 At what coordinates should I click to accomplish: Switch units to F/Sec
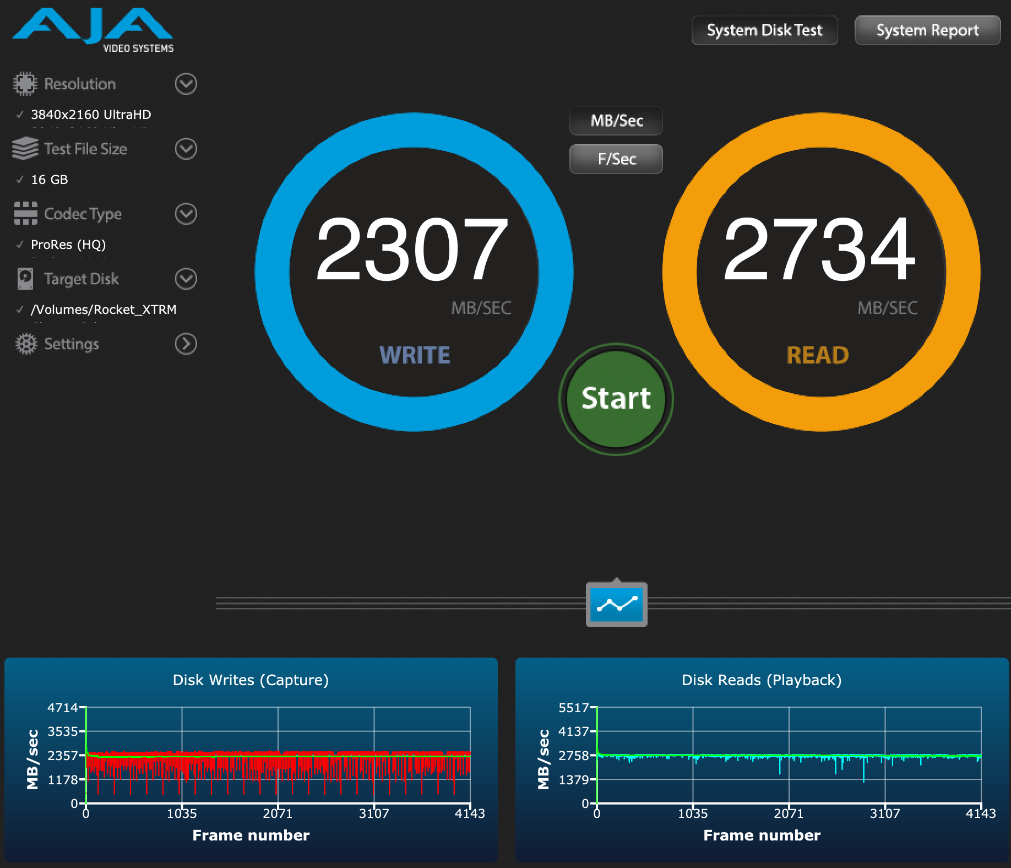pos(616,159)
